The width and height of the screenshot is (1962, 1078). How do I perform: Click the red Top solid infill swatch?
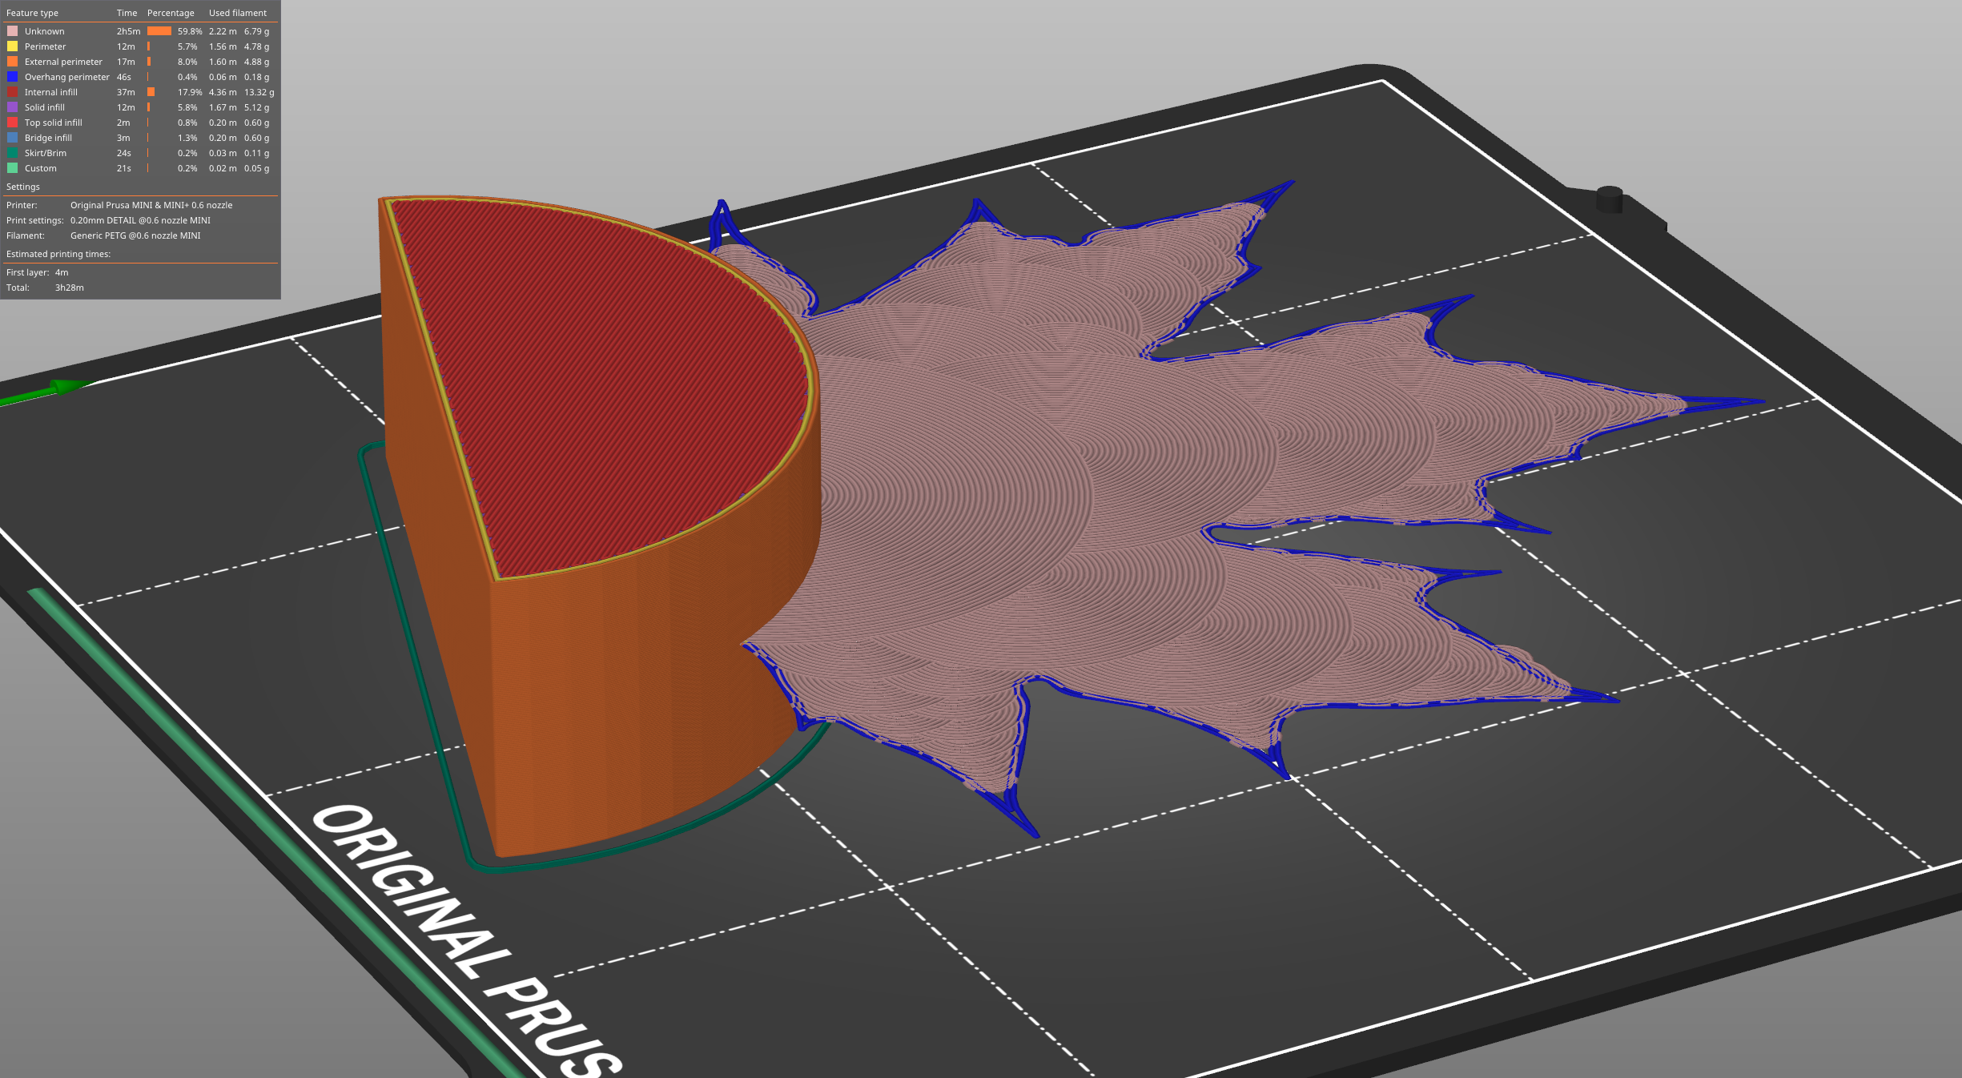pyautogui.click(x=11, y=122)
